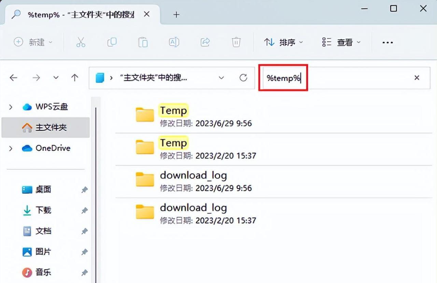Open the 查看 (View) dropdown
The image size is (437, 283).
pyautogui.click(x=341, y=42)
